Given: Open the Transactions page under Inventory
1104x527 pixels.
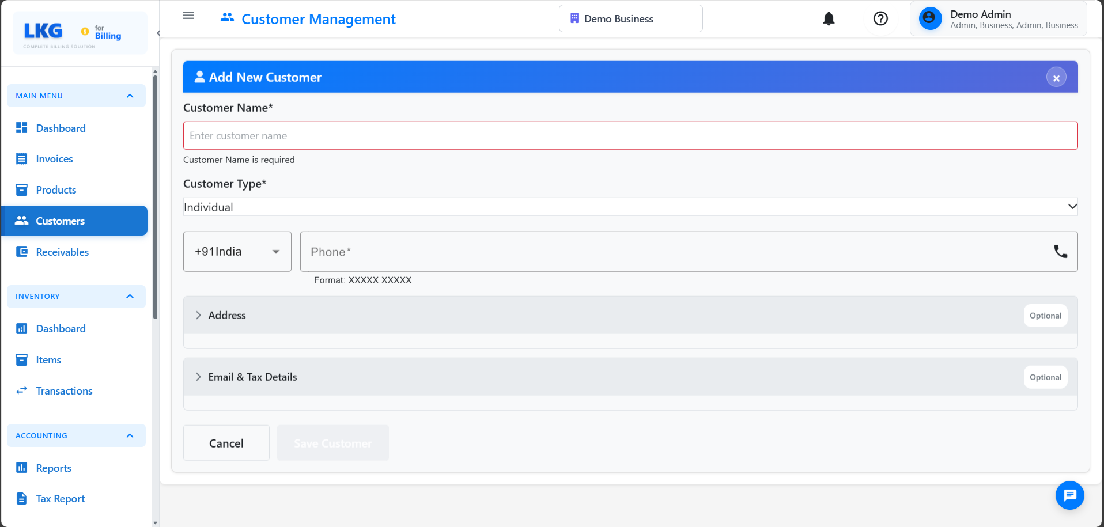Looking at the screenshot, I should coord(64,390).
